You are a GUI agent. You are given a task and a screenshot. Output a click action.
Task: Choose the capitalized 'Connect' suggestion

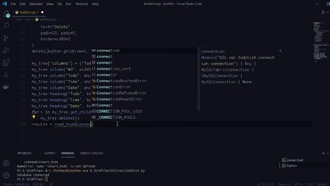click(x=144, y=105)
